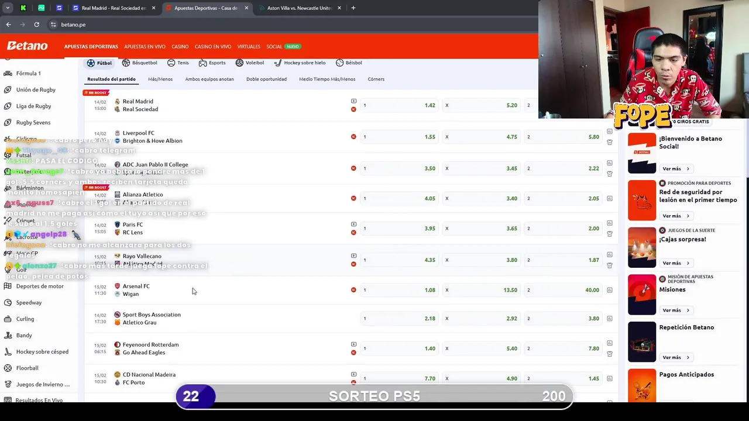
Task: Open browser tab search dropdown
Action: click(8, 8)
